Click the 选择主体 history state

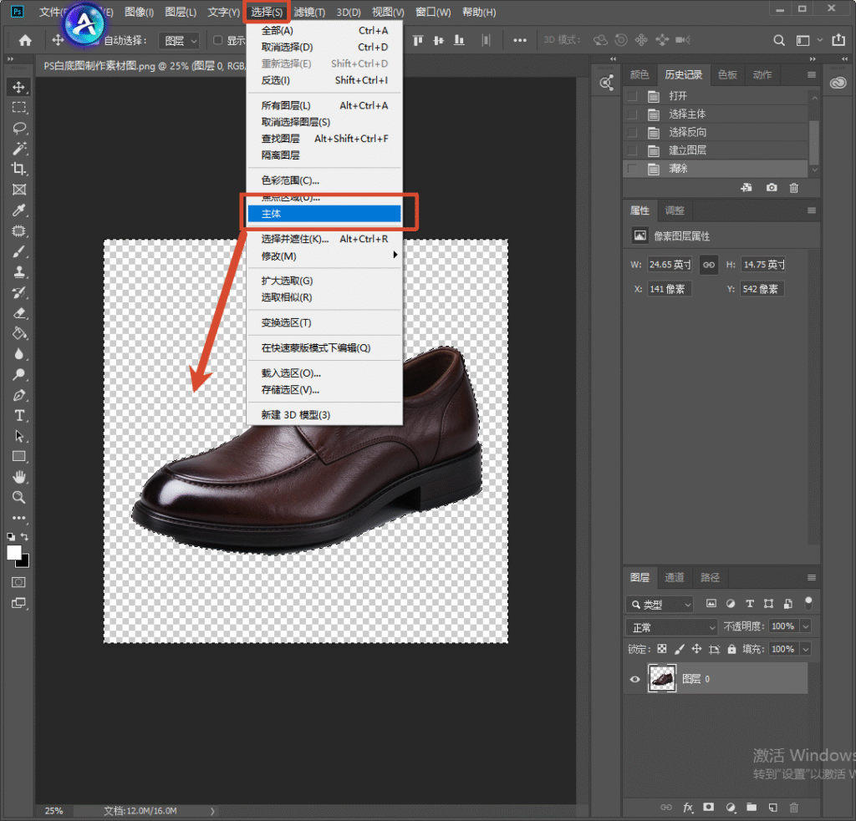pos(716,114)
